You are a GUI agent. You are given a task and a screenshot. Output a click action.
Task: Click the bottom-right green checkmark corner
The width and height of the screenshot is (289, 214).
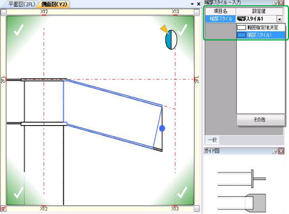pos(182,192)
